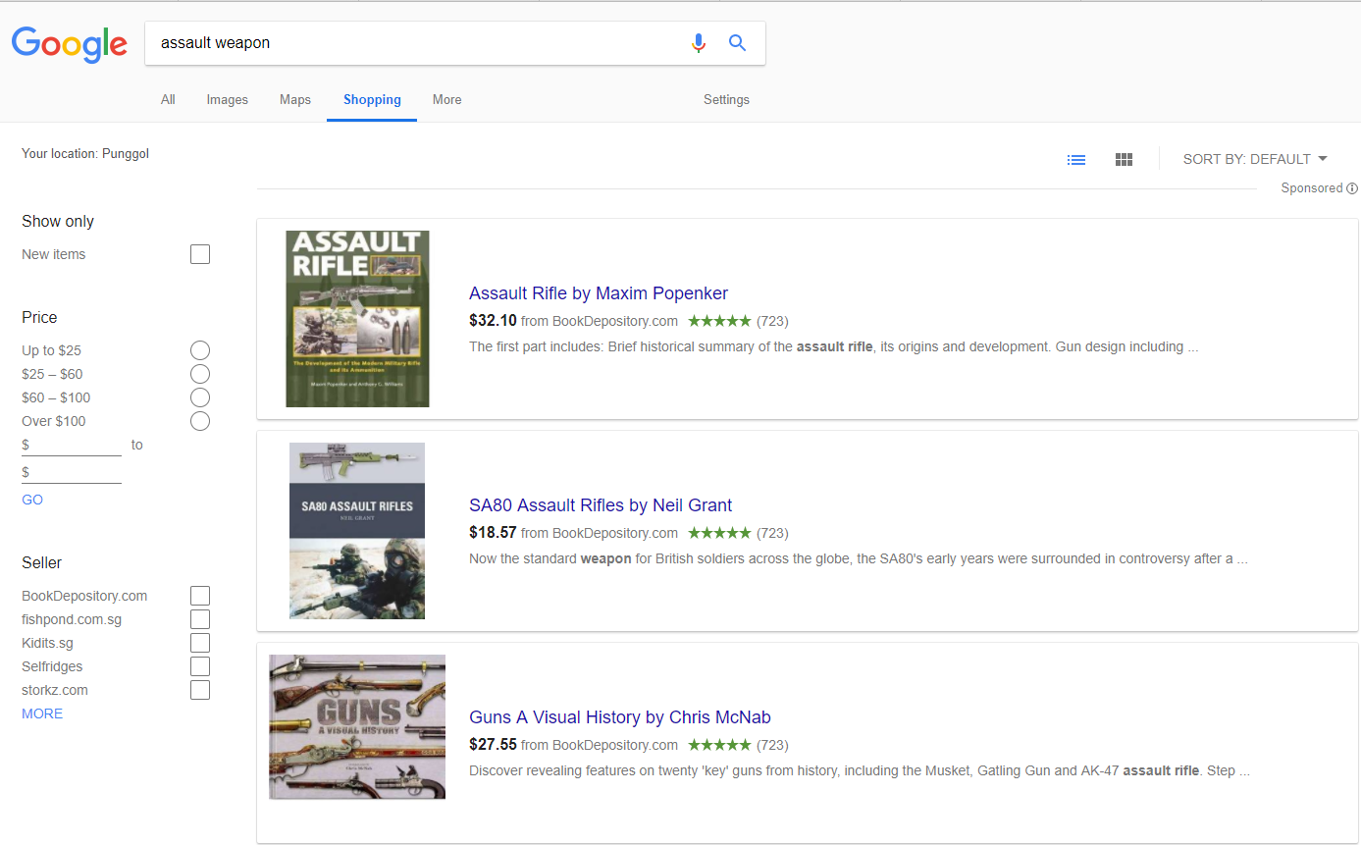Switch to grid view layout
The image size is (1361, 845).
click(1125, 159)
